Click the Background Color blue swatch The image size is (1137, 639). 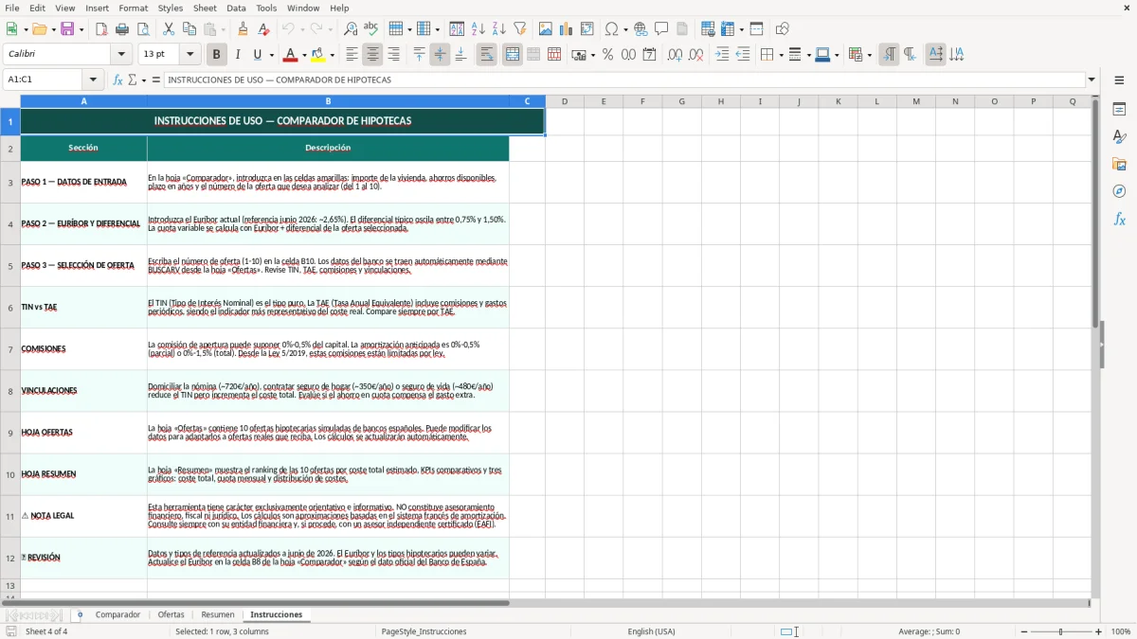pyautogui.click(x=821, y=55)
